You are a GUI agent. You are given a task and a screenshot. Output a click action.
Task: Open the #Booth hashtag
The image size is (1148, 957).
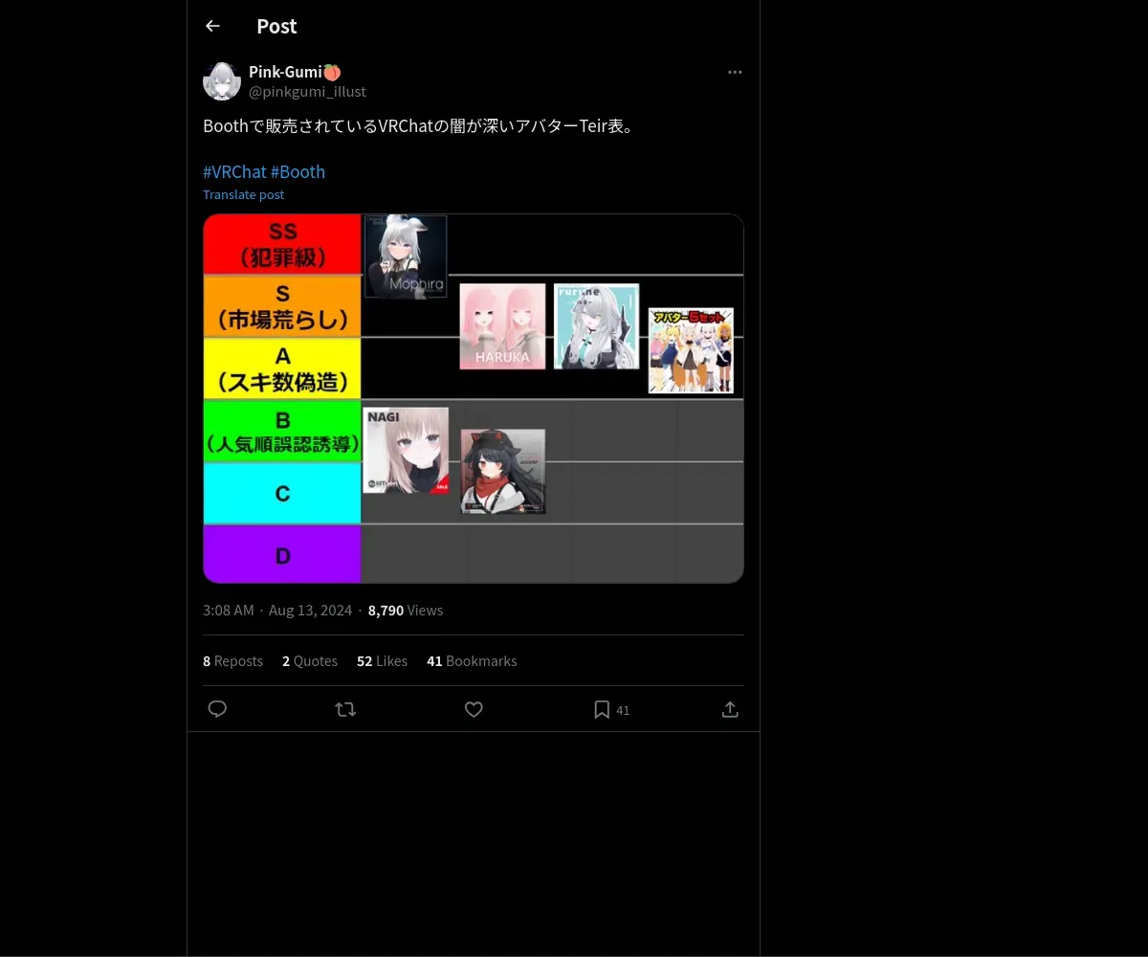point(298,171)
